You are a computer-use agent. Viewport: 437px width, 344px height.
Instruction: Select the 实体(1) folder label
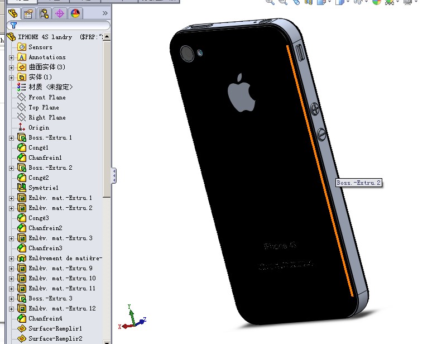[x=40, y=77]
